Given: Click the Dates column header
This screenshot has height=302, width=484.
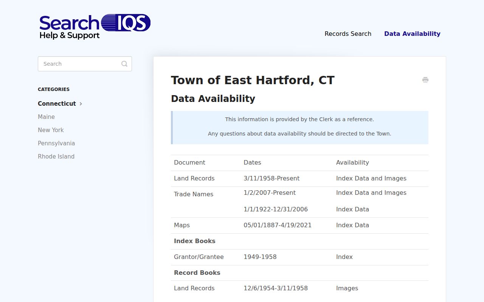Looking at the screenshot, I should (x=252, y=163).
